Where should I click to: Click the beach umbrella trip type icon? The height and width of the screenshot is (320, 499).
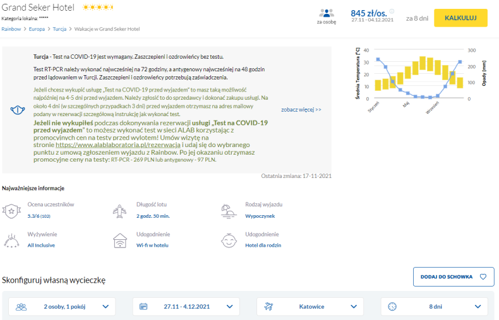229,211
